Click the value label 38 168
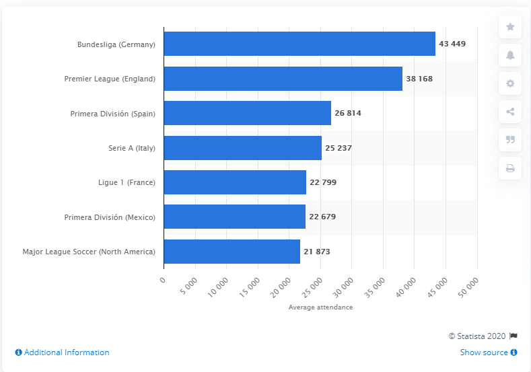The width and height of the screenshot is (531, 372). 419,79
